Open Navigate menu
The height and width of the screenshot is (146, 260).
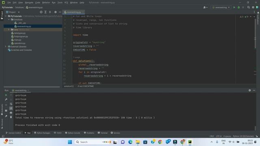[29, 3]
